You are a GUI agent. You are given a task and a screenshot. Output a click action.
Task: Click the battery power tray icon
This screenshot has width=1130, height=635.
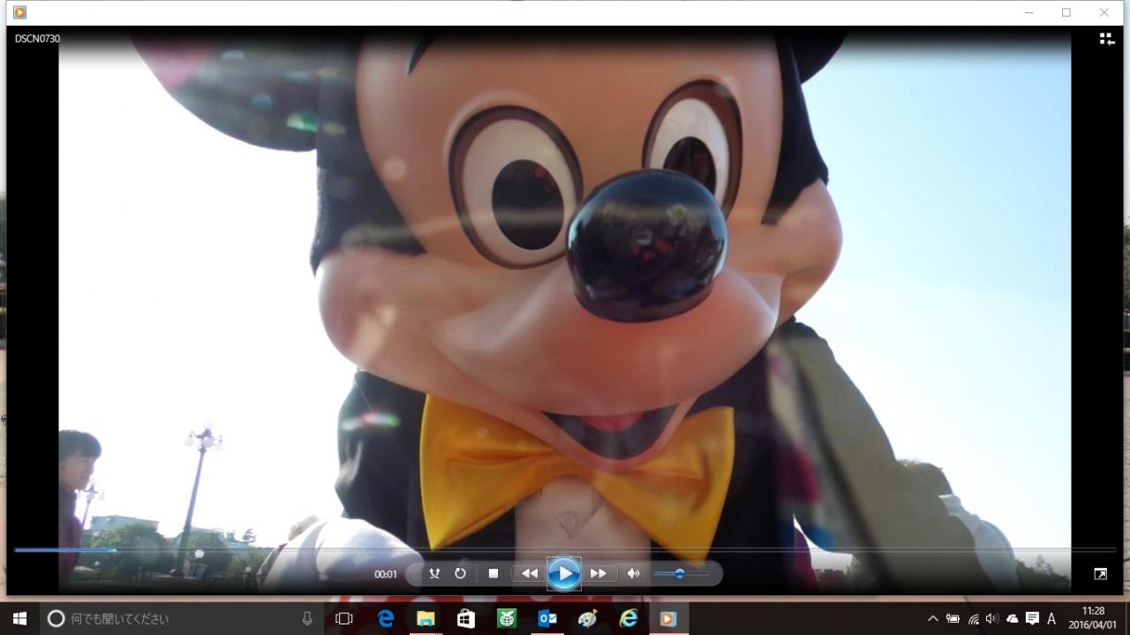953,619
